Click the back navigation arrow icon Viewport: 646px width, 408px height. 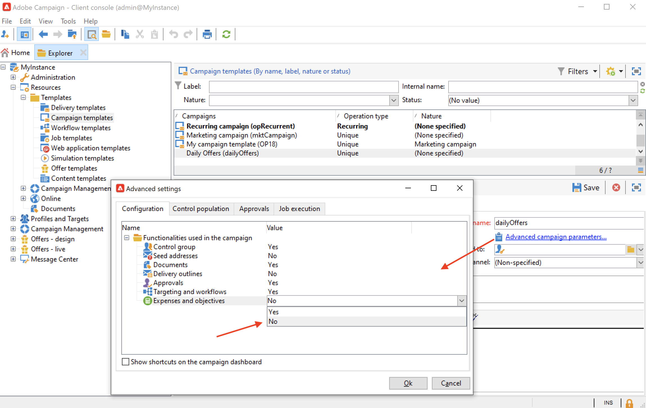pyautogui.click(x=43, y=34)
